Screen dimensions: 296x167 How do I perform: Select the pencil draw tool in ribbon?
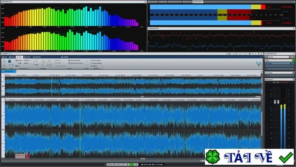(10, 65)
